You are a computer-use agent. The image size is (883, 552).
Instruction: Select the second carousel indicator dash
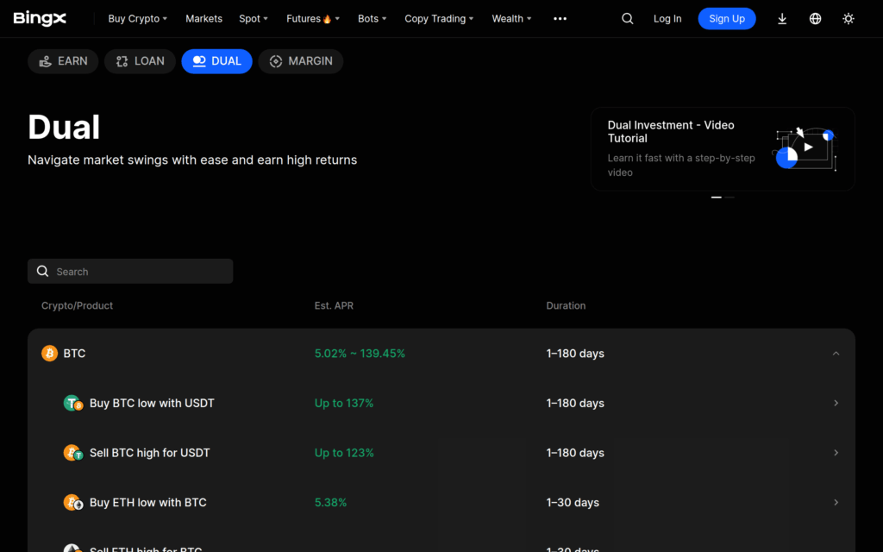[730, 198]
